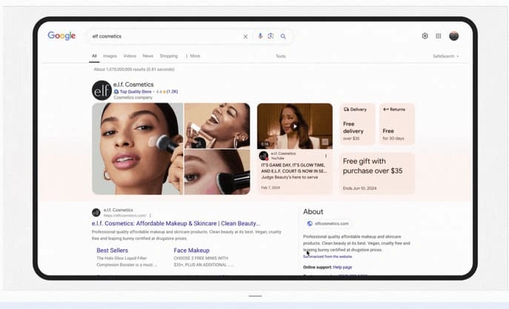Open the SafeSearch dropdown
The image size is (509, 309).
tap(446, 56)
